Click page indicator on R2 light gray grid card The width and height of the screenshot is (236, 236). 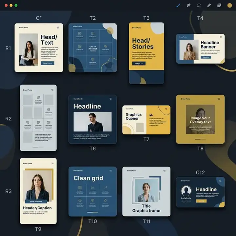click(x=38, y=147)
